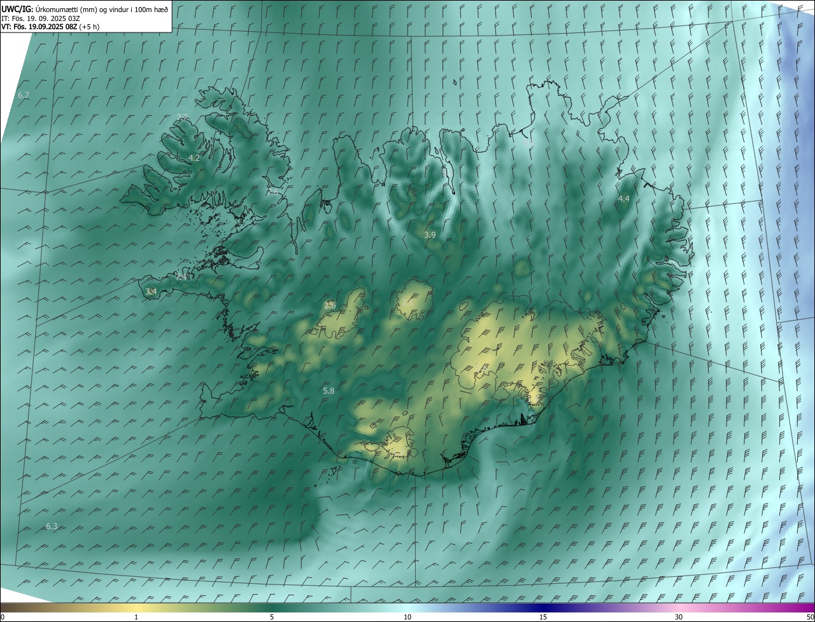The height and width of the screenshot is (622, 815).
Task: Click the 30 tick on the colorbar
Action: point(679,618)
